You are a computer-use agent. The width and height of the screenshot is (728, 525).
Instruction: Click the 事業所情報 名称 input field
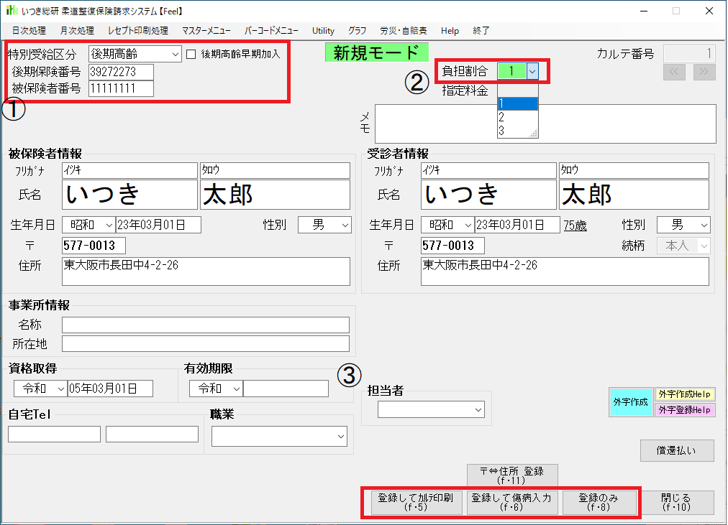(x=205, y=325)
